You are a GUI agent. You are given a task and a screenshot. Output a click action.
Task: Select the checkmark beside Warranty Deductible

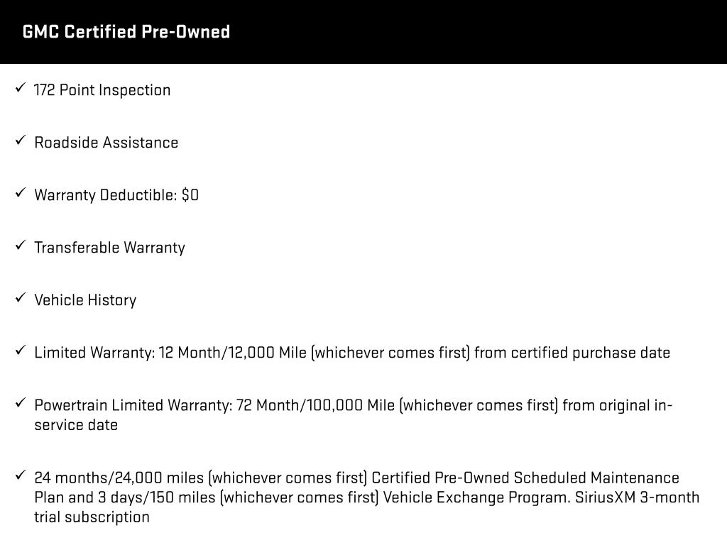pos(20,194)
